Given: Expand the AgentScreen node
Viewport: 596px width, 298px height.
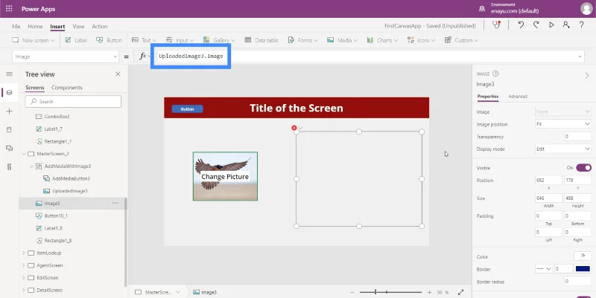Looking at the screenshot, I should pos(24,265).
